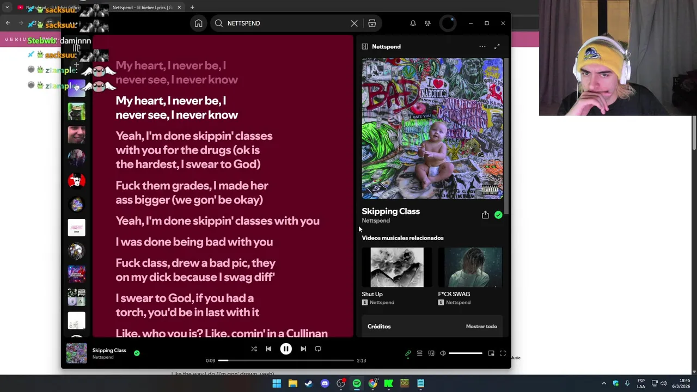The image size is (697, 392).
Task: Open Steam from the taskbar
Action: tap(309, 383)
